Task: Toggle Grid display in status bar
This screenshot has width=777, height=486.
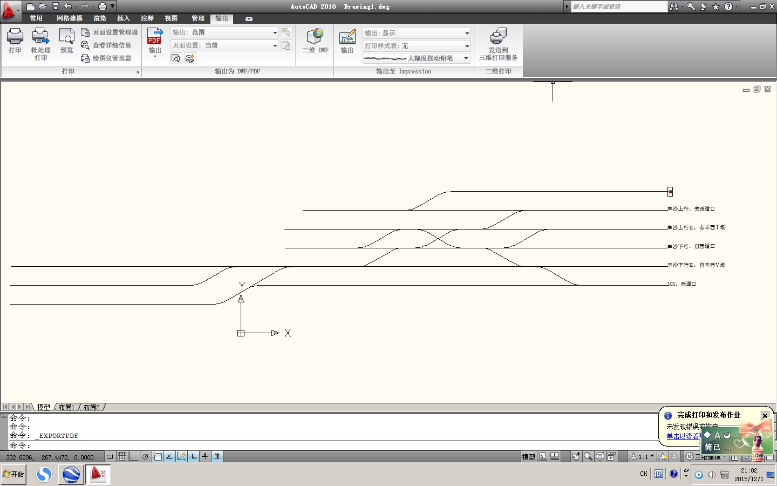Action: pos(122,457)
